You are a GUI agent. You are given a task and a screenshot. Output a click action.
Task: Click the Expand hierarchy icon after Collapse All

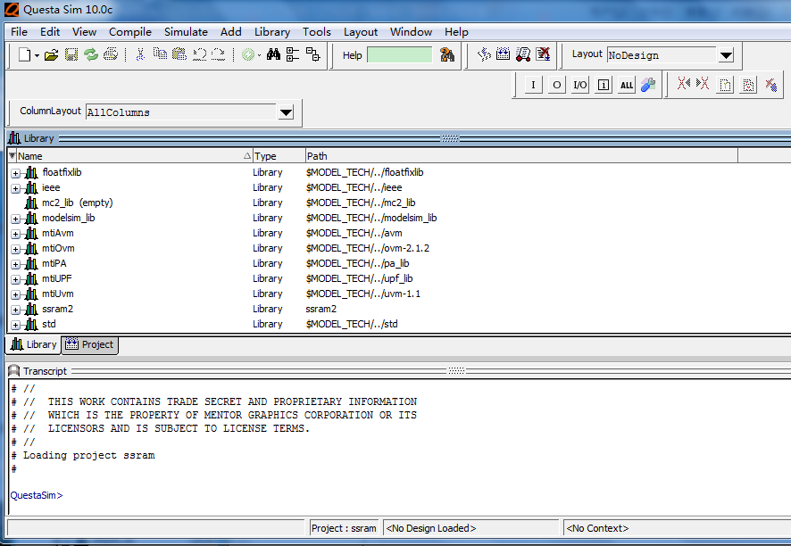312,54
